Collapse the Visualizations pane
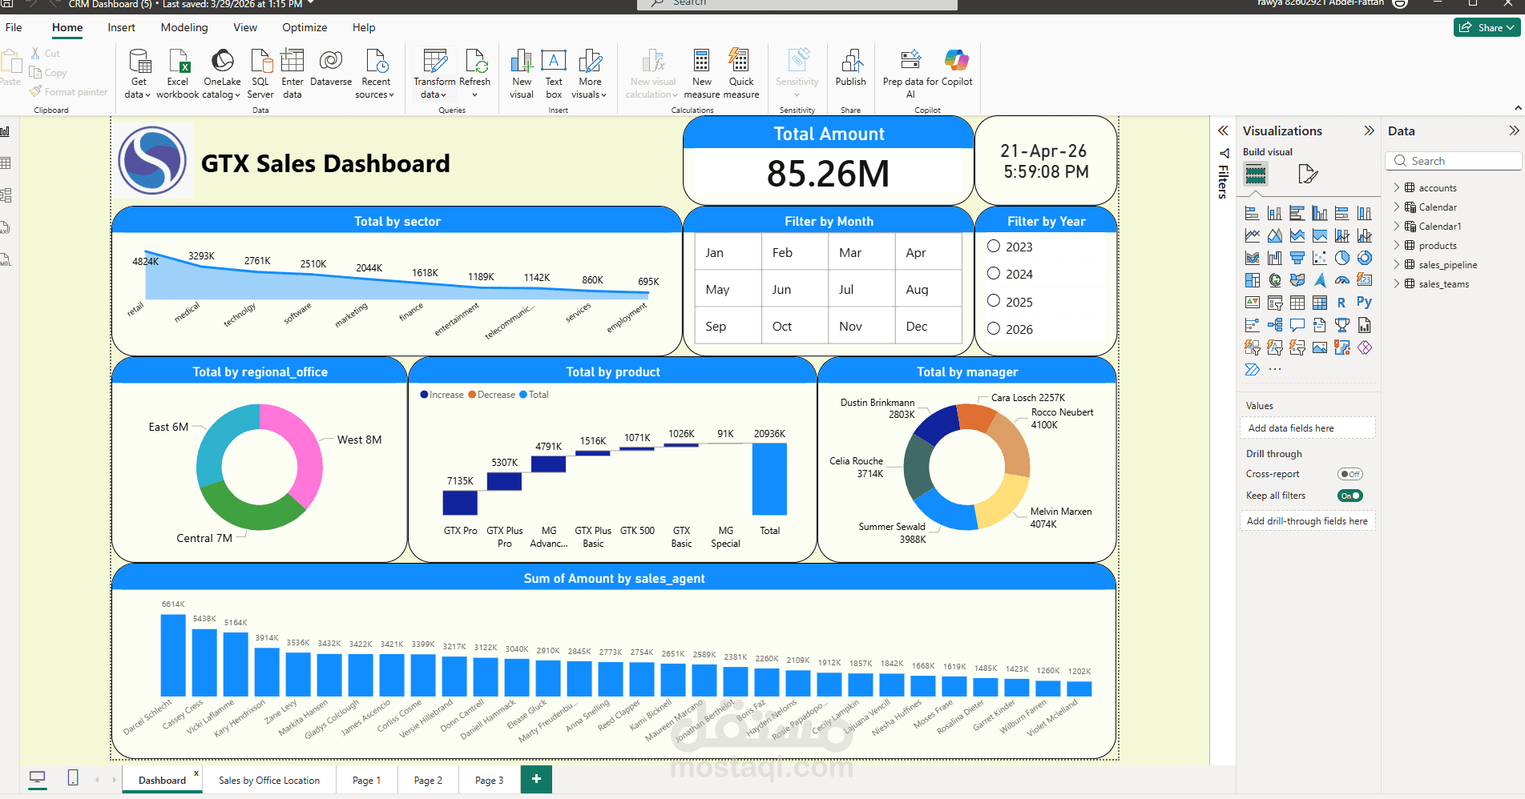Image resolution: width=1525 pixels, height=799 pixels. click(x=1369, y=130)
